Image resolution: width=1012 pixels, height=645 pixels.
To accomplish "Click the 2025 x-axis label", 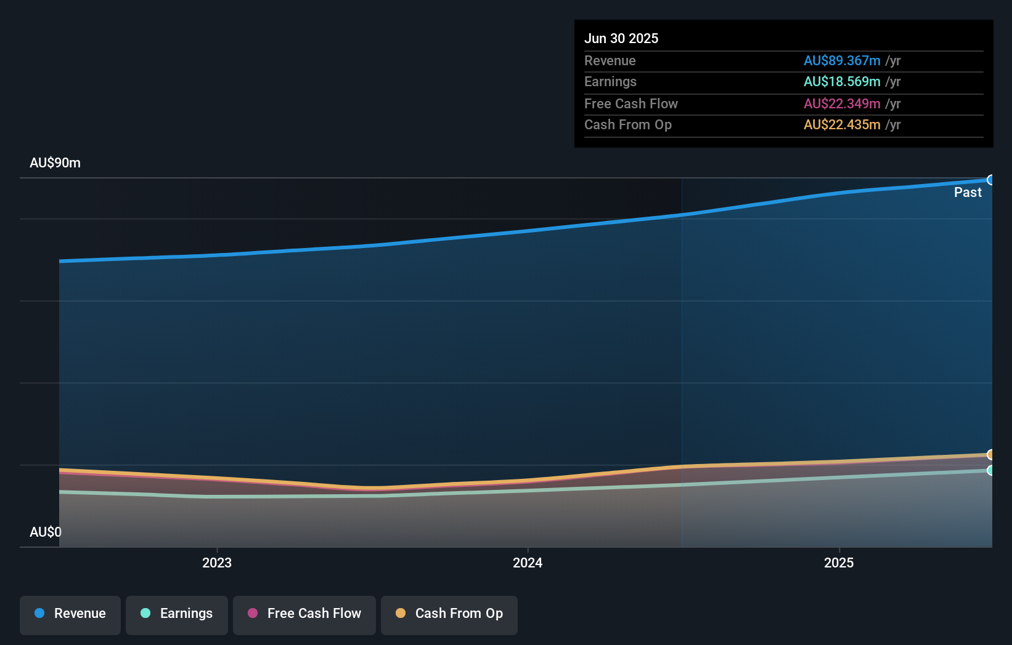I will (839, 563).
